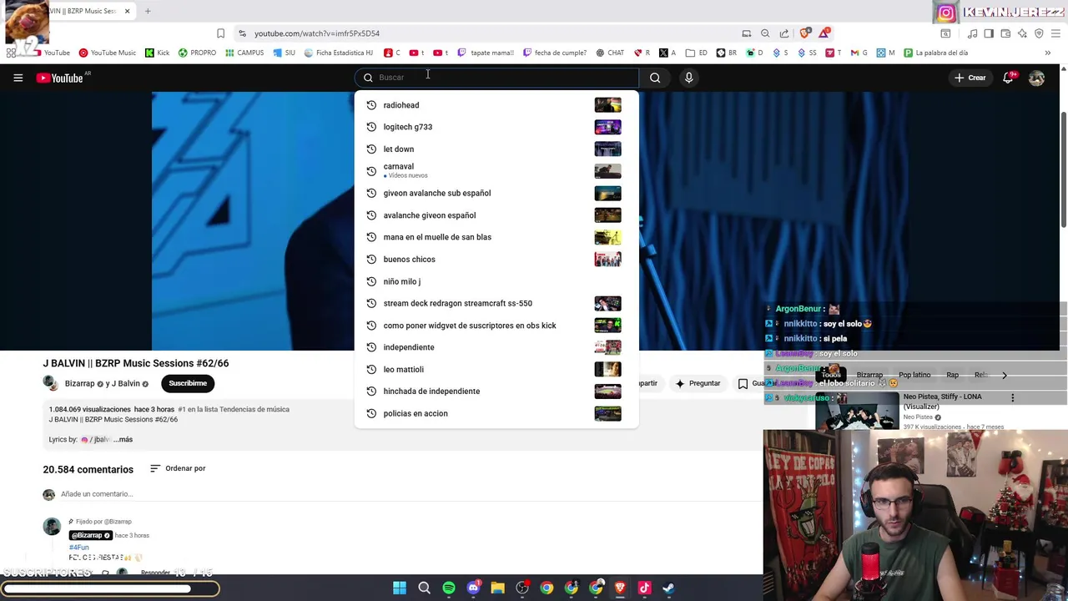Open Steam from taskbar

tap(668, 588)
